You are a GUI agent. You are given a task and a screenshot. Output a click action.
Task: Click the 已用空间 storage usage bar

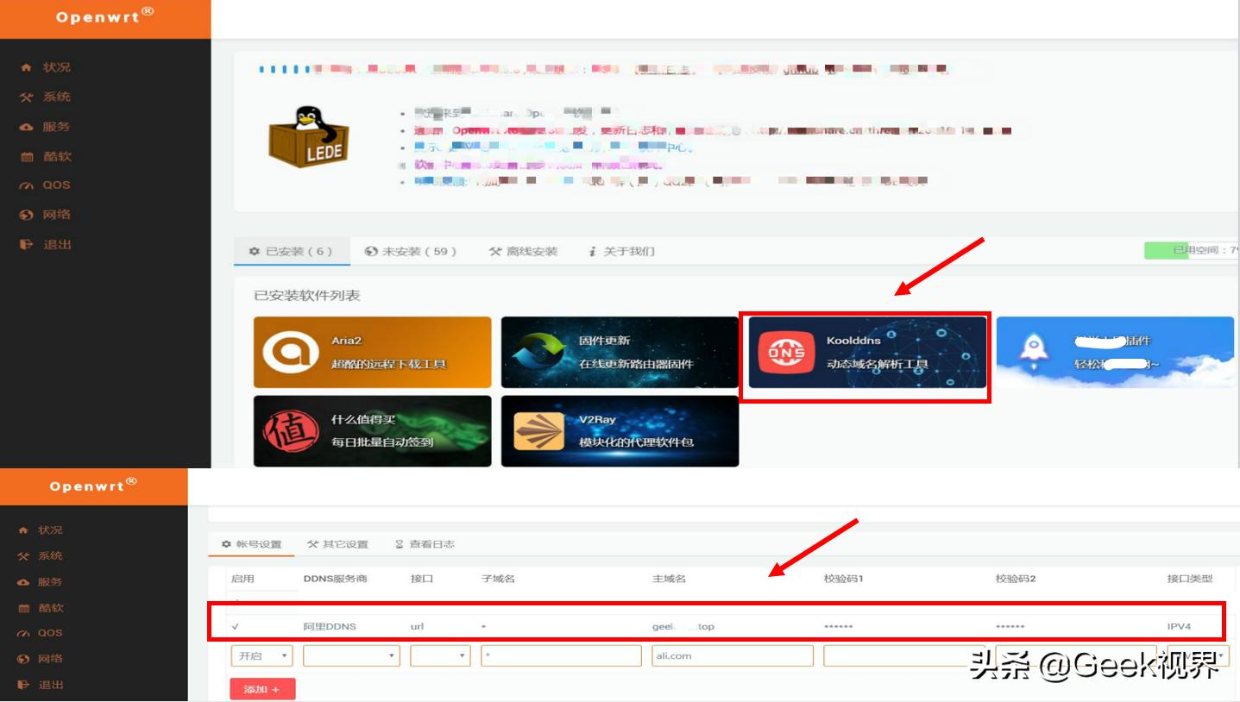[1192, 251]
